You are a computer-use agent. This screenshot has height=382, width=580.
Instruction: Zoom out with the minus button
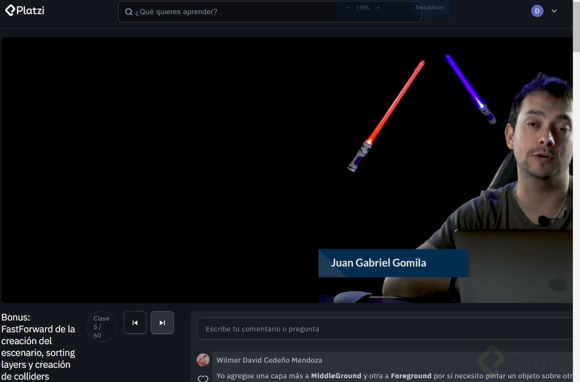(x=348, y=8)
